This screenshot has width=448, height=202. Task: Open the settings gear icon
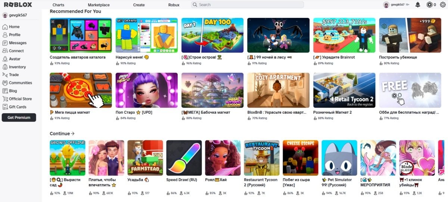point(443,5)
